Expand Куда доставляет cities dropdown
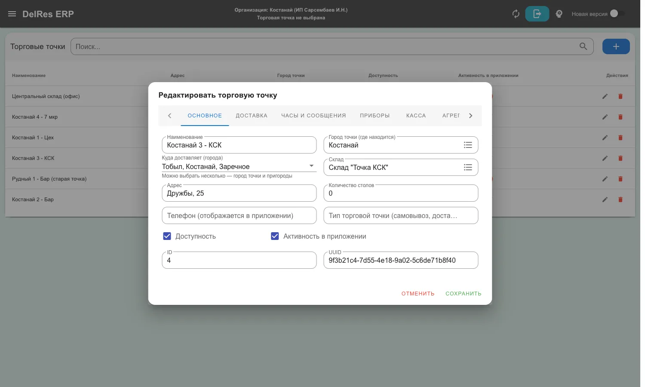Image resolution: width=645 pixels, height=387 pixels. click(x=311, y=166)
